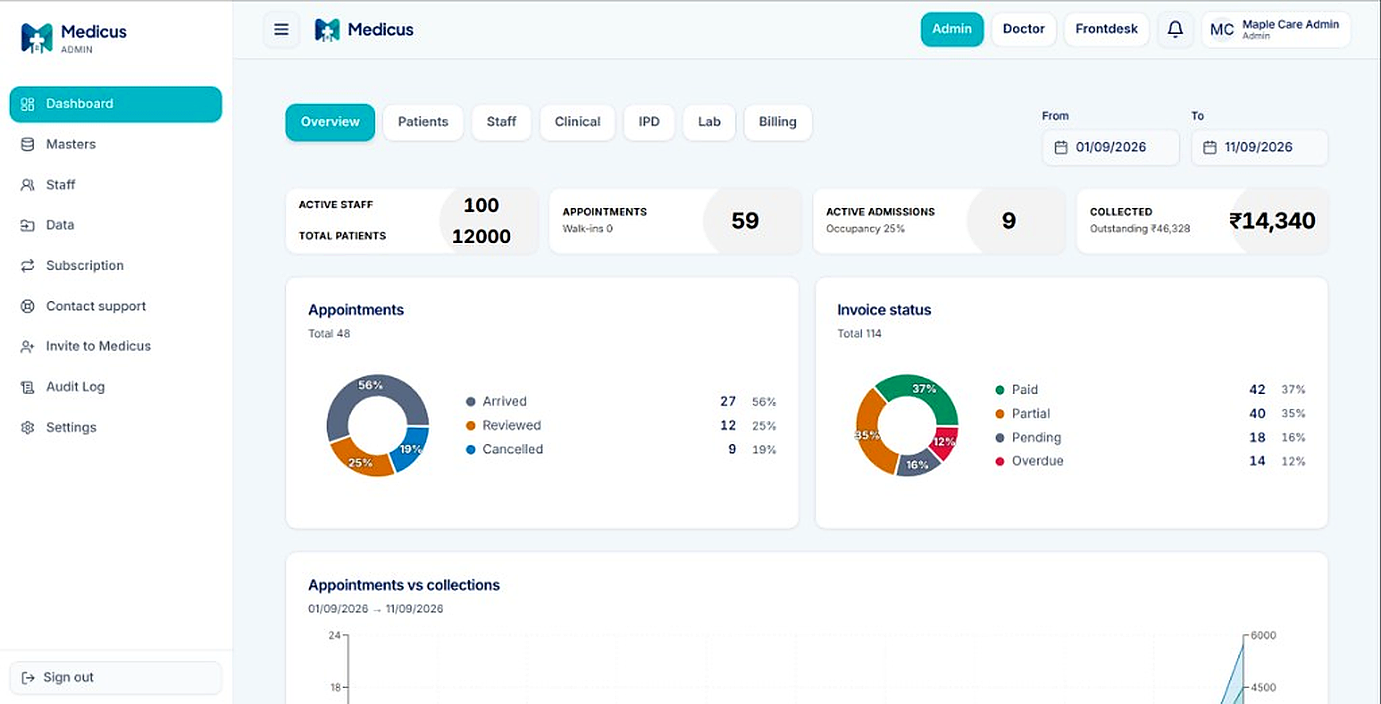The height and width of the screenshot is (704, 1381).
Task: Open Masters in the sidebar
Action: click(116, 144)
